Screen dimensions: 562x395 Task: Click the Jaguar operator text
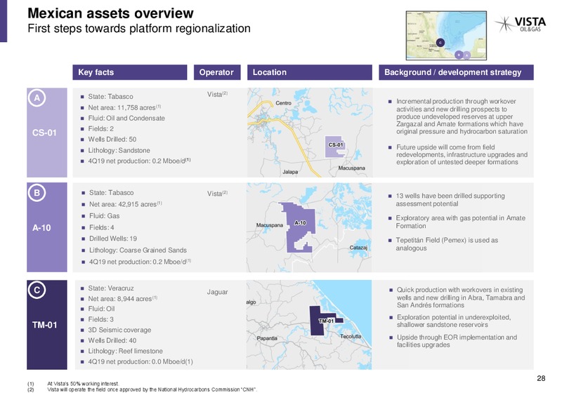tap(217, 293)
